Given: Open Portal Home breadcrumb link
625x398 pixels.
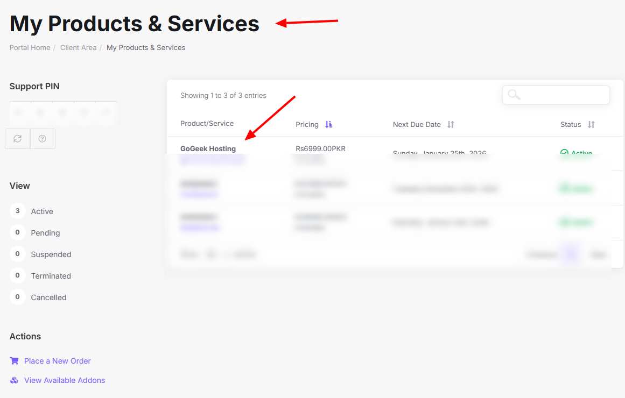Looking at the screenshot, I should click(30, 48).
